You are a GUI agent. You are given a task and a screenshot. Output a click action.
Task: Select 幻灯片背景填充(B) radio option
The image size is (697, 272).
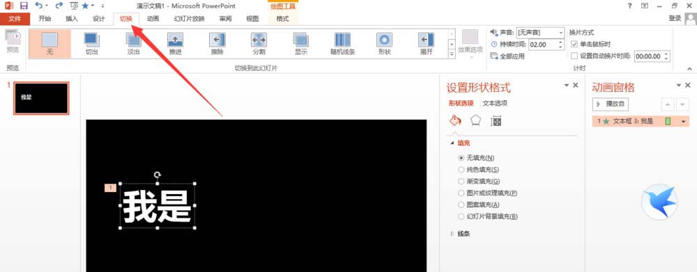pyautogui.click(x=461, y=216)
